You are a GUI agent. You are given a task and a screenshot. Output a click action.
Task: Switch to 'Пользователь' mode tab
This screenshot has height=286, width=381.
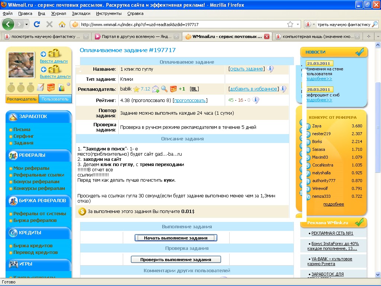pos(55,99)
